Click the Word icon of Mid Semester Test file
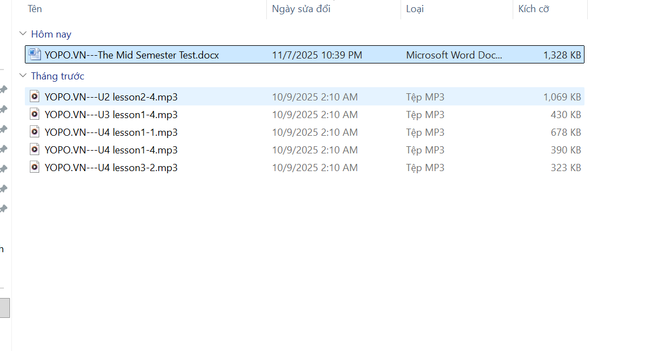 tap(35, 54)
